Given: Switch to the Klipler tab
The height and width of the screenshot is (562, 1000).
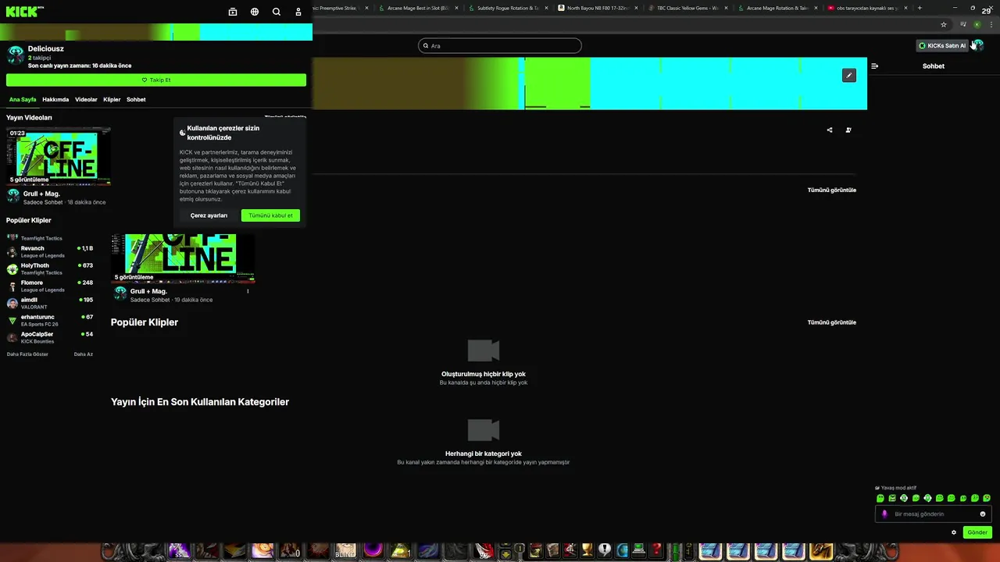Looking at the screenshot, I should click(112, 99).
